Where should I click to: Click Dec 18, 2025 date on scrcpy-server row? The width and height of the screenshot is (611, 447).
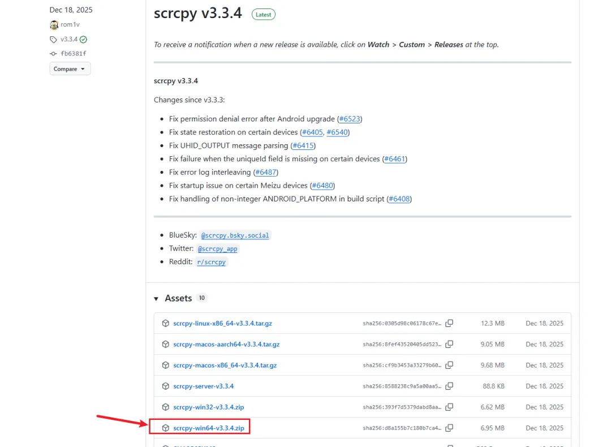pyautogui.click(x=544, y=386)
